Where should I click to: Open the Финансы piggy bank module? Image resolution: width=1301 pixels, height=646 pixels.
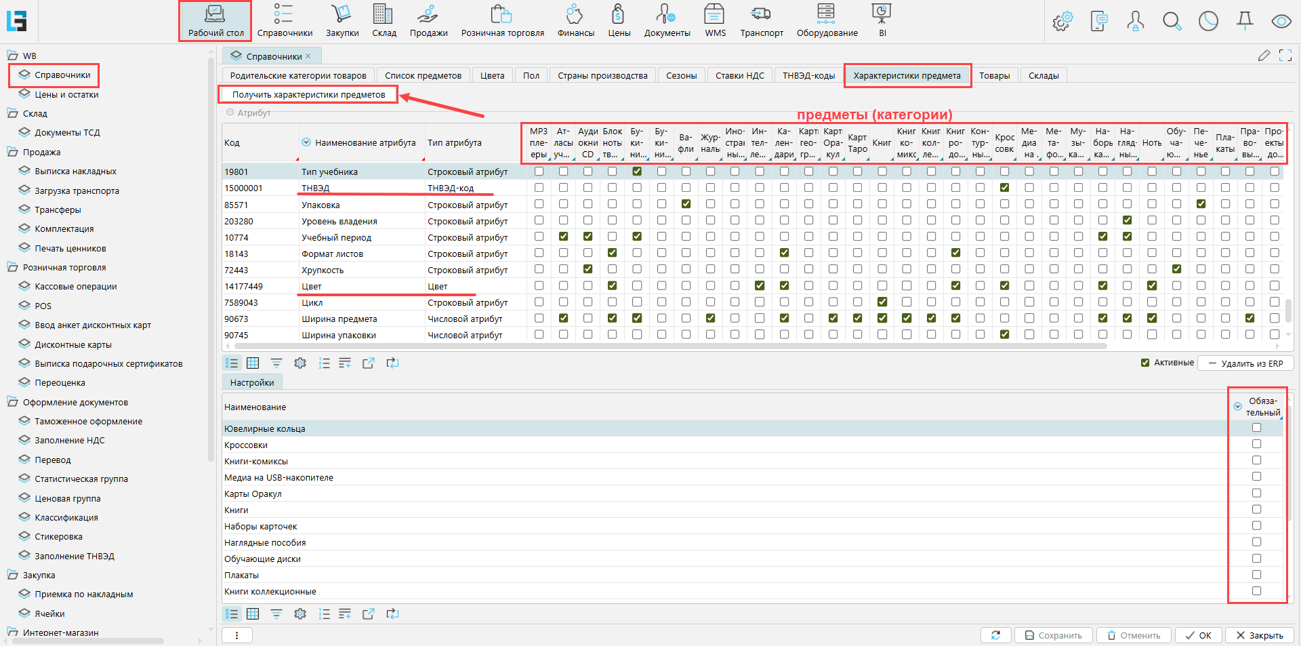(575, 20)
